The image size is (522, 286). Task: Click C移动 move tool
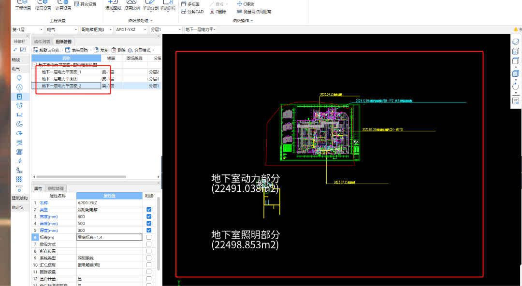click(x=246, y=4)
